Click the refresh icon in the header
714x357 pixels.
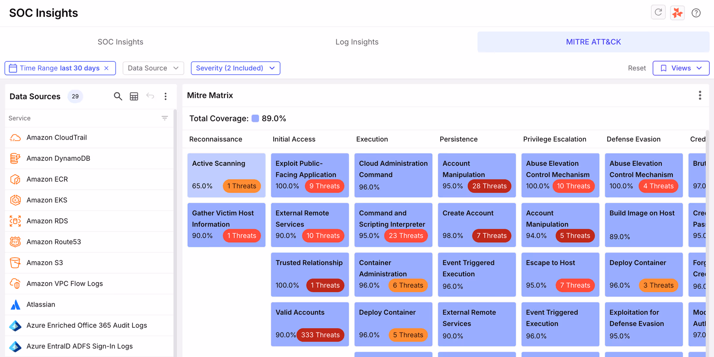point(658,12)
